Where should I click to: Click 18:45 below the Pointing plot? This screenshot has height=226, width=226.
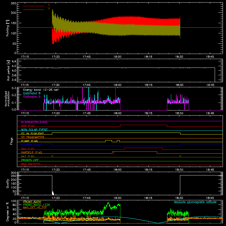(x=210, y=57)
